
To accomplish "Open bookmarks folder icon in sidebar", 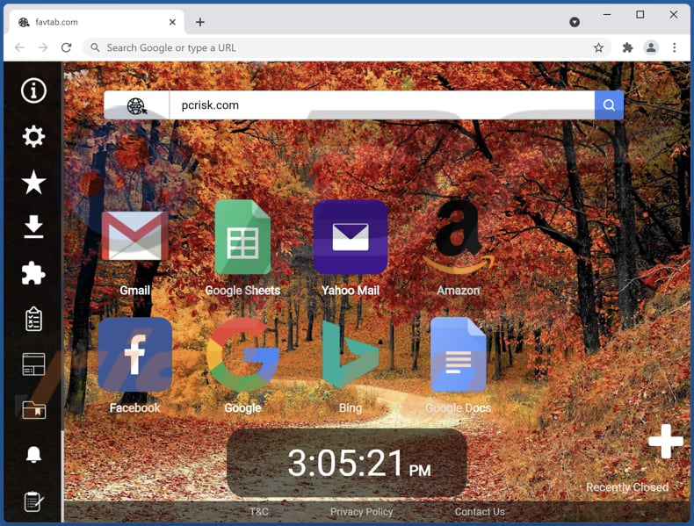I will [33, 410].
